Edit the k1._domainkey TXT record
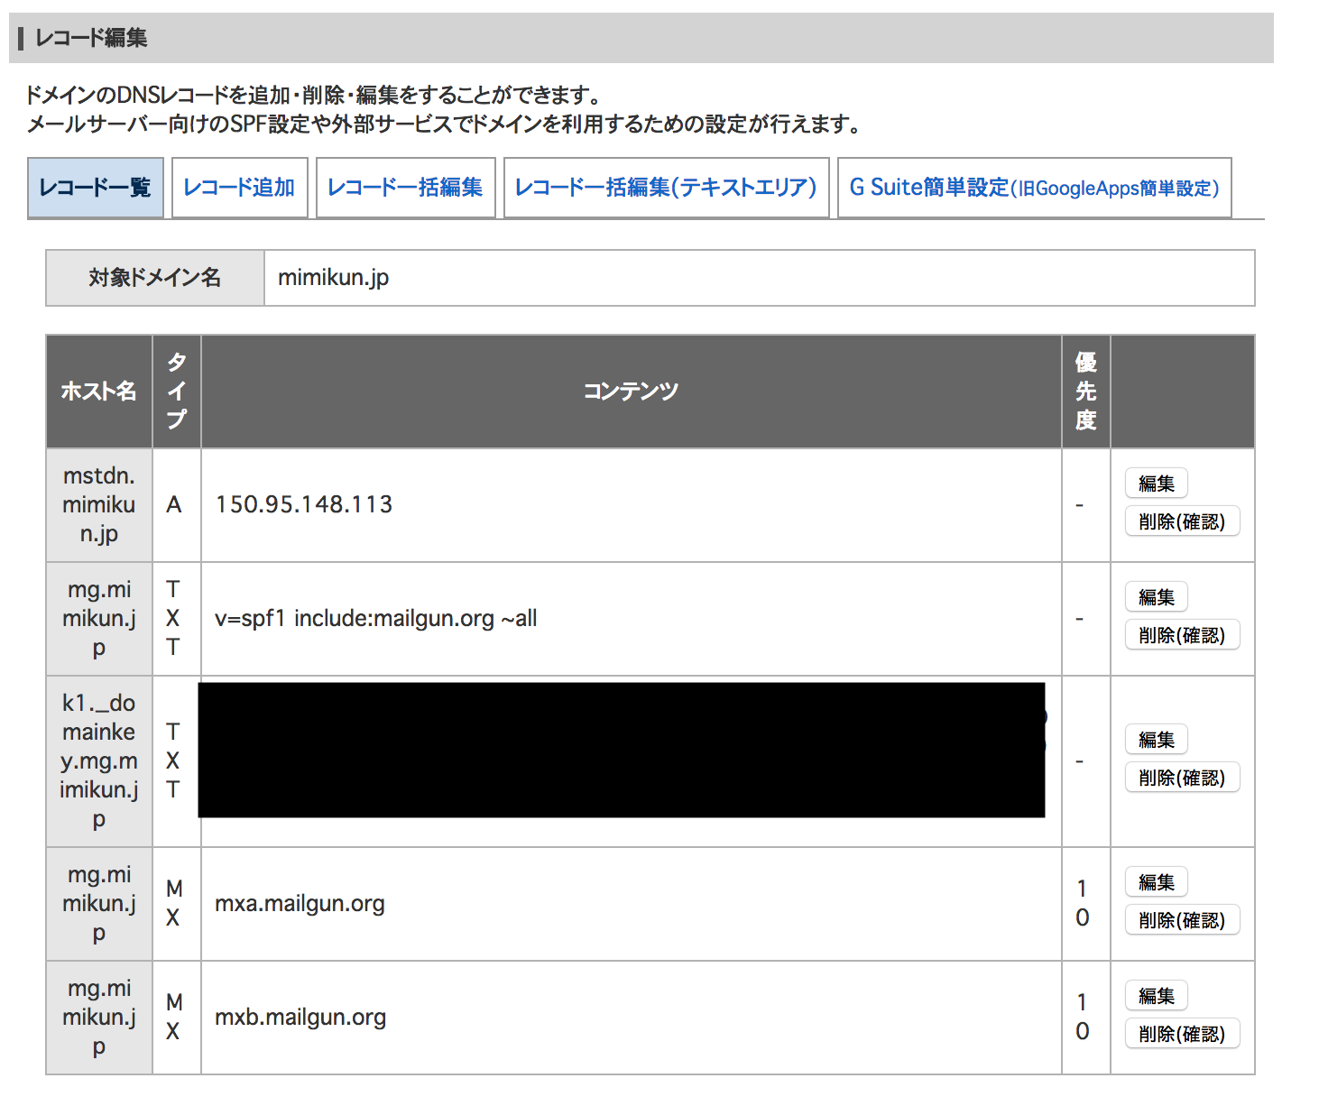 [1156, 740]
